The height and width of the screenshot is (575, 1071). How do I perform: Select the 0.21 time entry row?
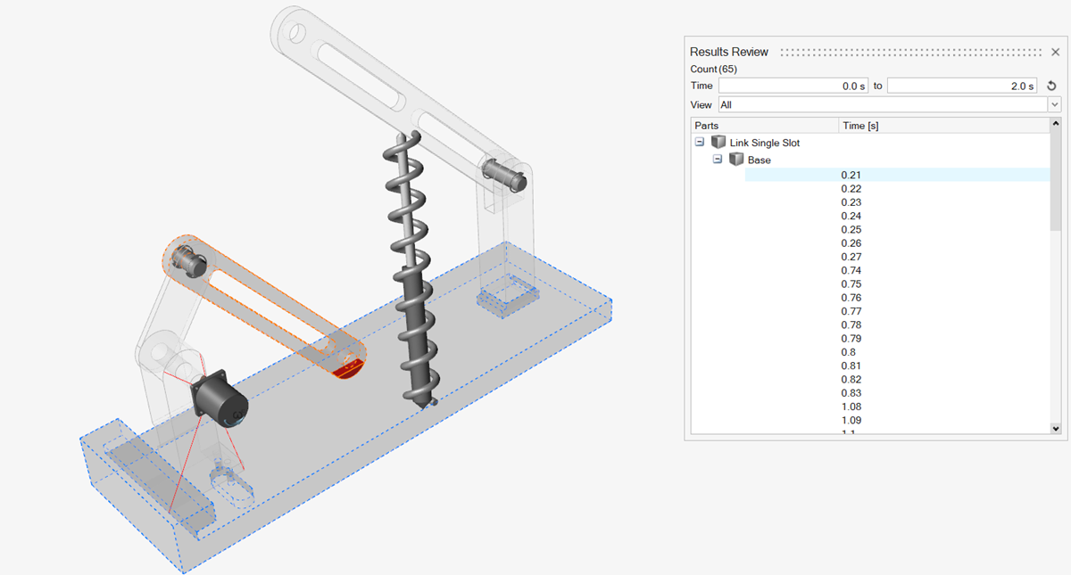point(851,175)
